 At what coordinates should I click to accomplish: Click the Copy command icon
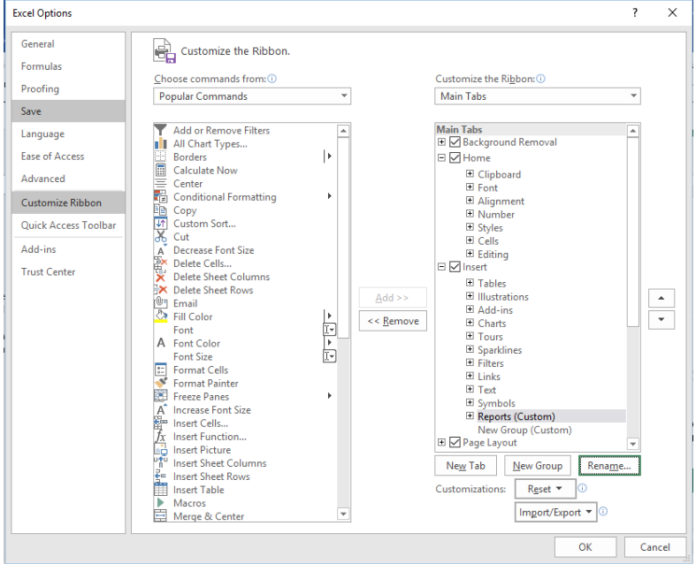click(x=160, y=210)
